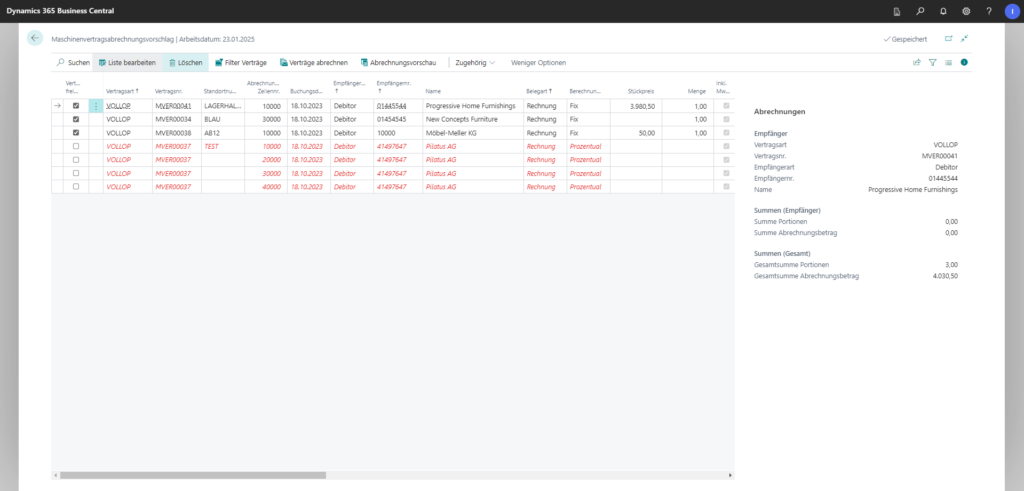This screenshot has height=491, width=1024.
Task: Click Verträge abrechnen action
Action: click(314, 63)
